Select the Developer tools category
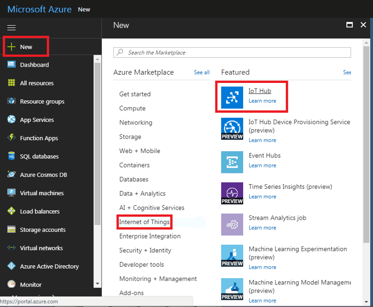 point(142,265)
